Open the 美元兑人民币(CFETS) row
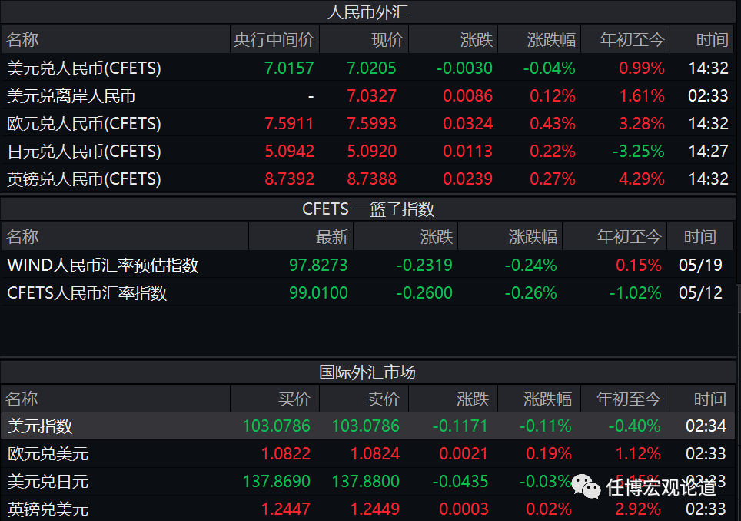Image resolution: width=741 pixels, height=521 pixels. (84, 68)
